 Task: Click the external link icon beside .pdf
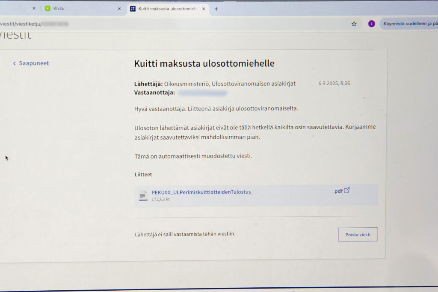point(347,191)
